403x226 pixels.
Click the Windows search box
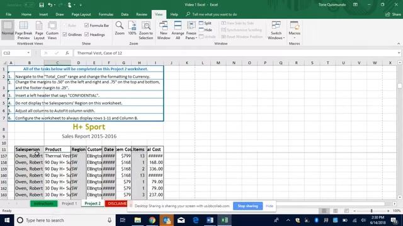click(x=64, y=220)
